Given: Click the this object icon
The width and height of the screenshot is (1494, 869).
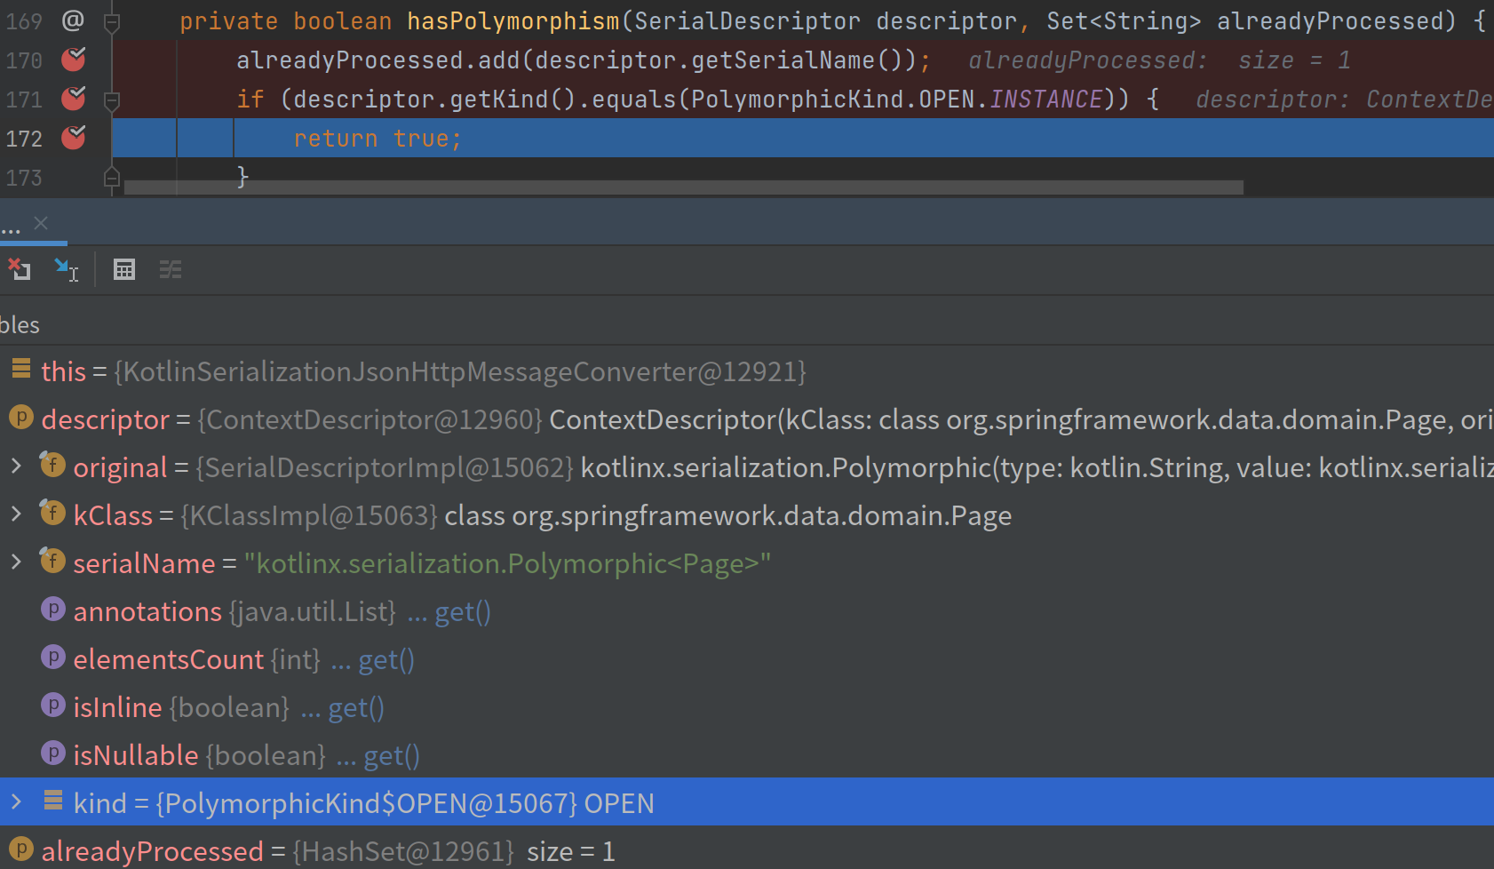Looking at the screenshot, I should point(21,369).
